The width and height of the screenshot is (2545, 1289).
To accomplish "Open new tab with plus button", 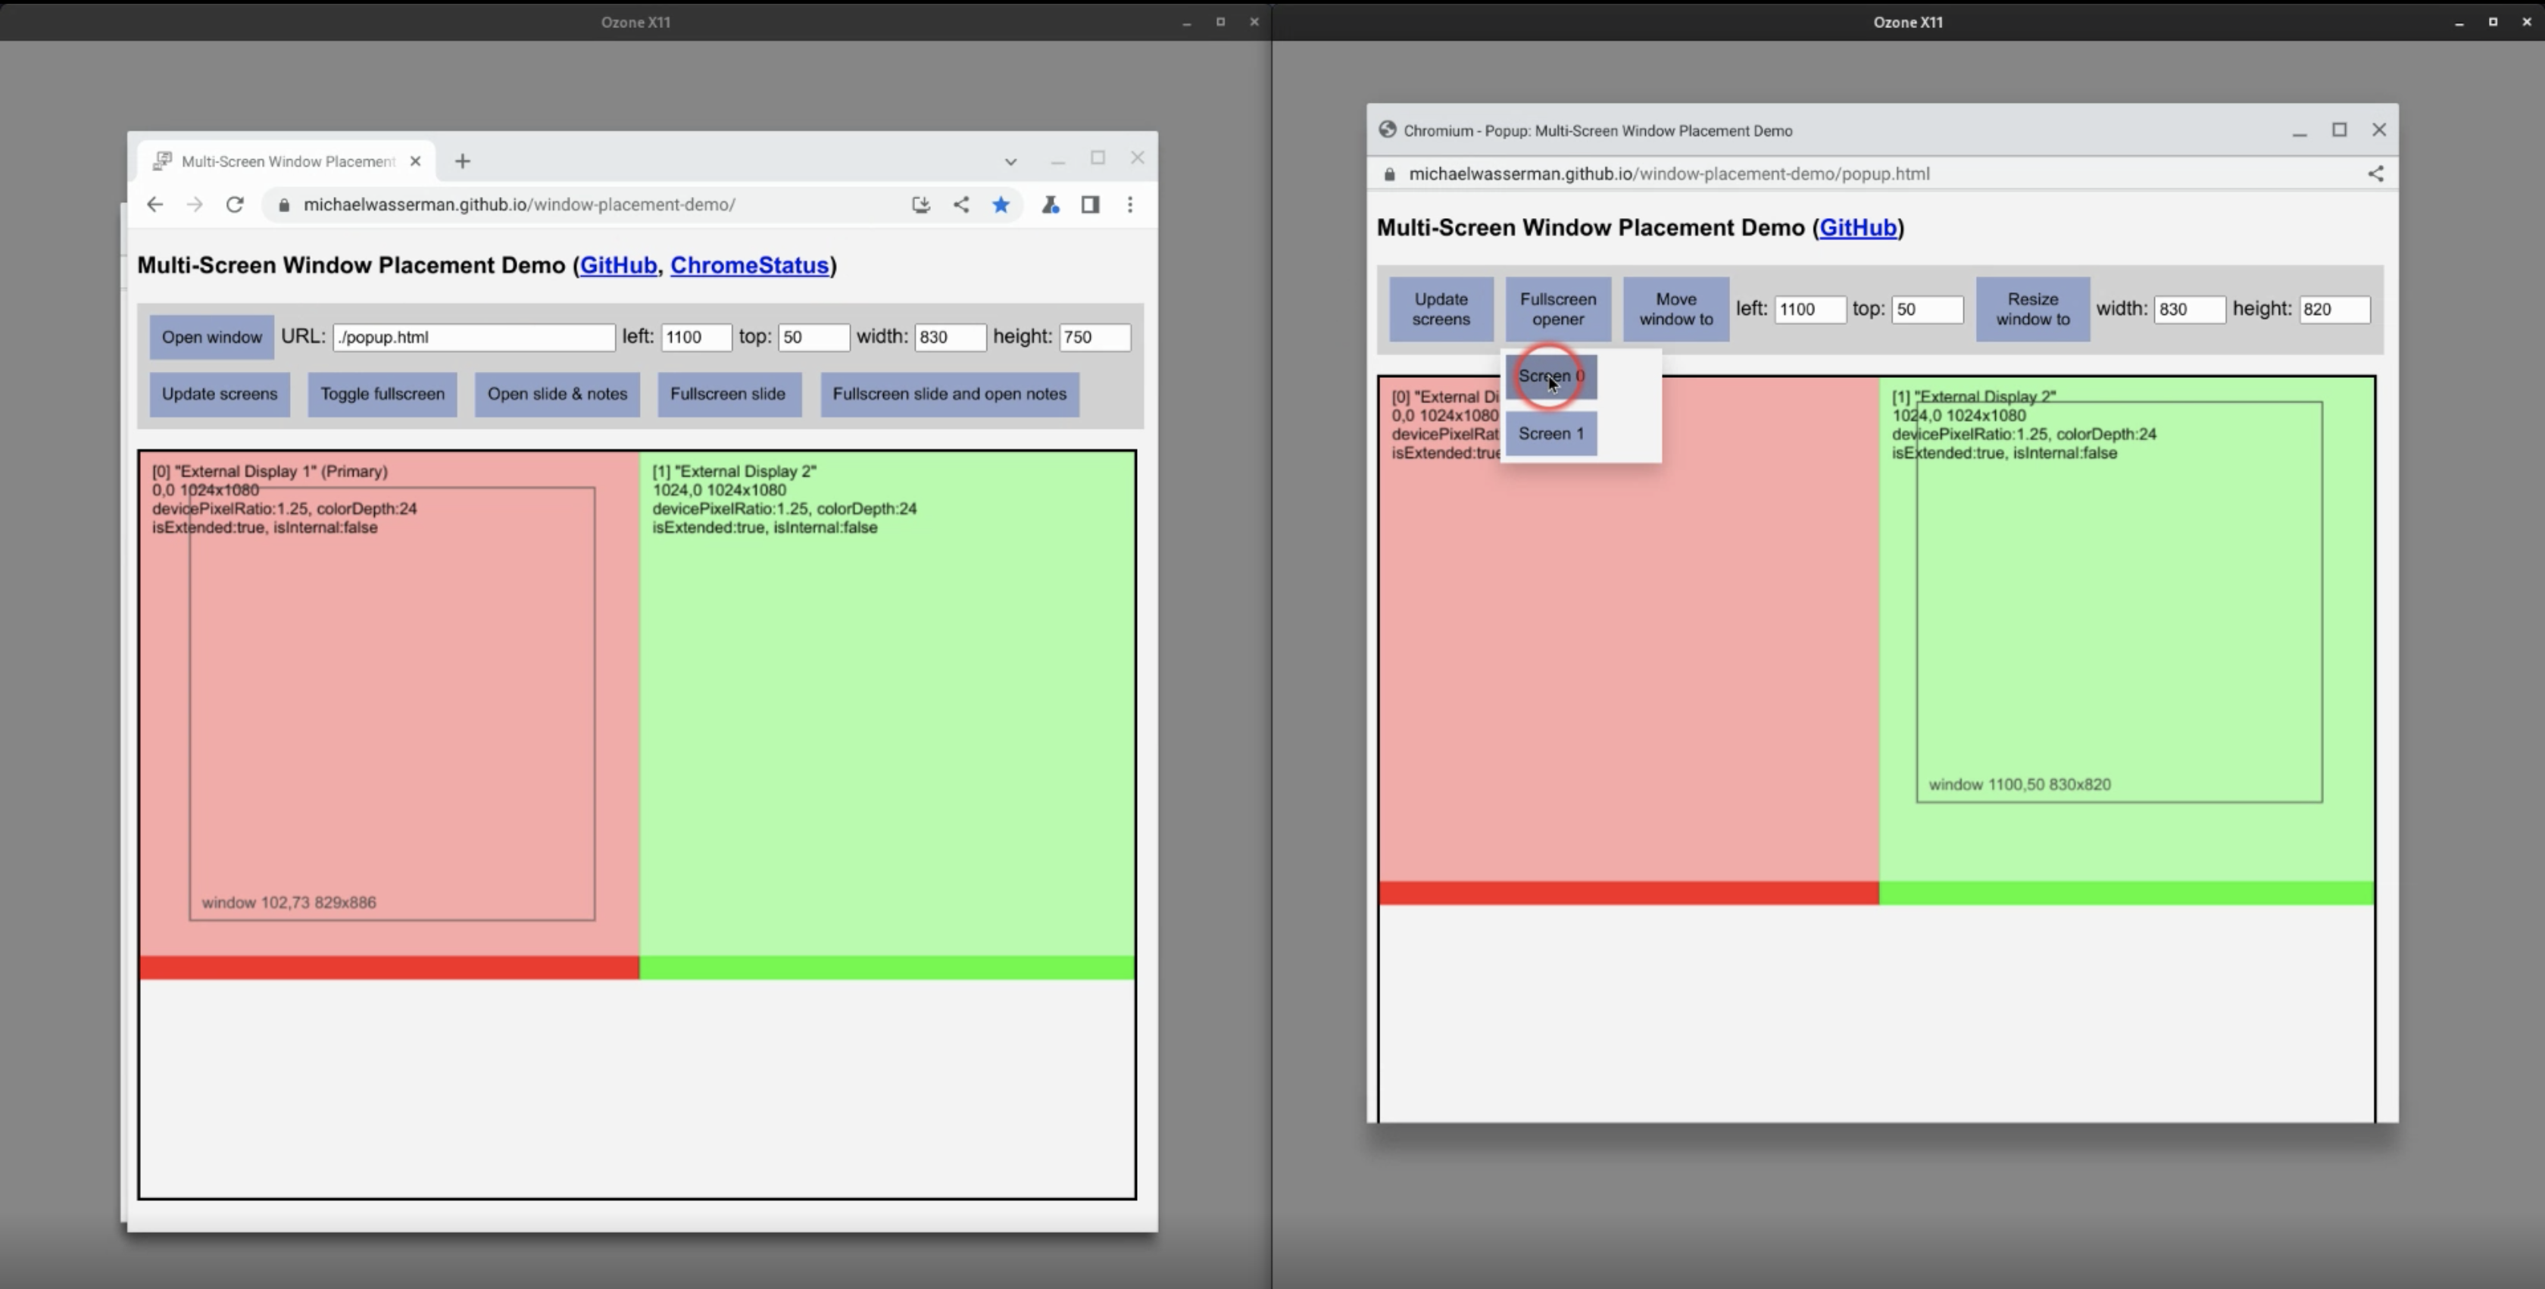I will point(462,161).
